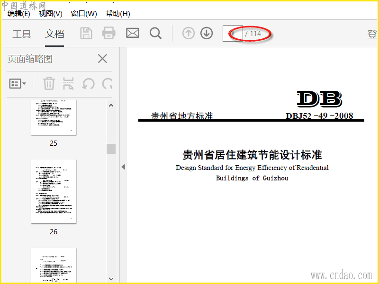
Task: Click the text Buildings of Guizhou
Action: (x=252, y=178)
